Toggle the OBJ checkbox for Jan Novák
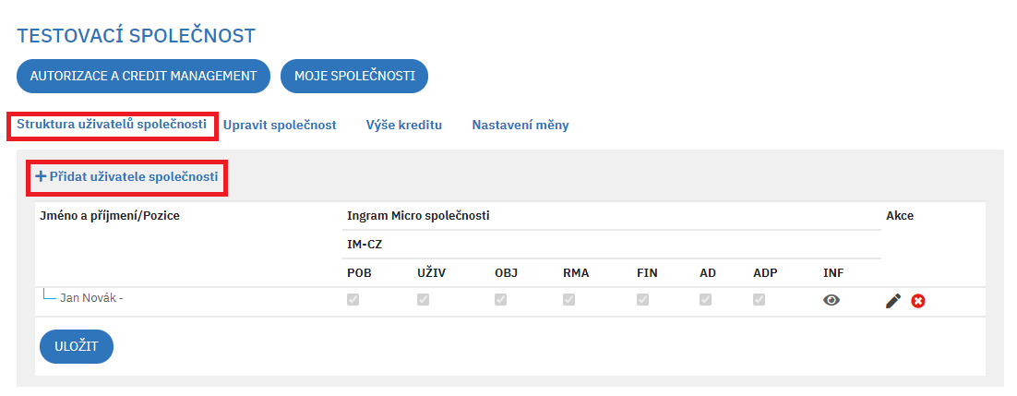 coord(501,300)
